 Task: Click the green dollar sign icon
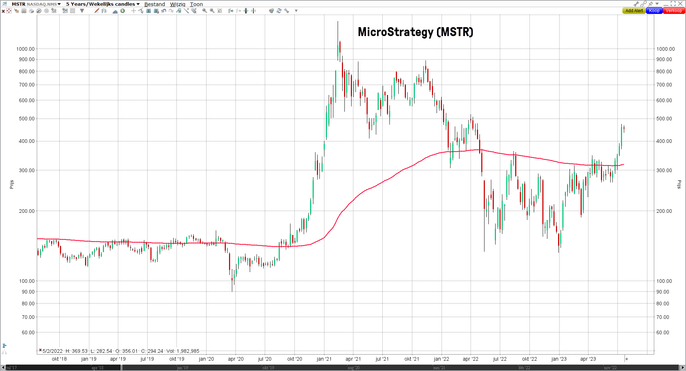[x=123, y=11]
